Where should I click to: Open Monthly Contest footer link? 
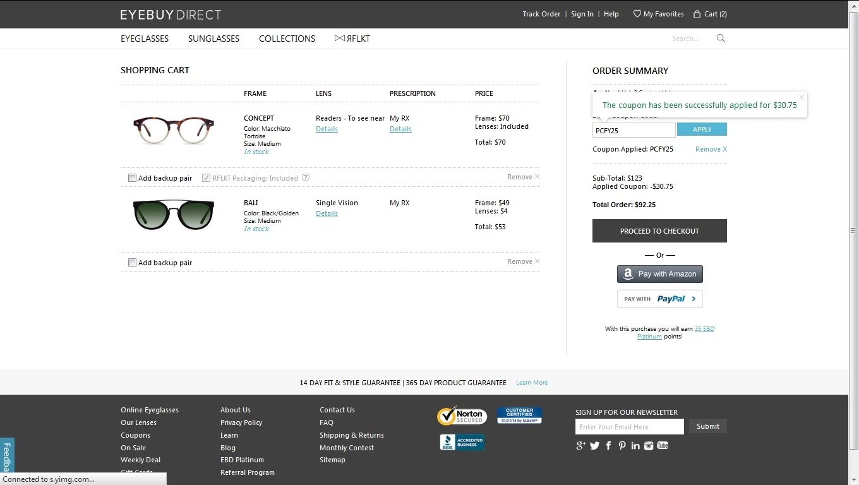[x=347, y=448]
